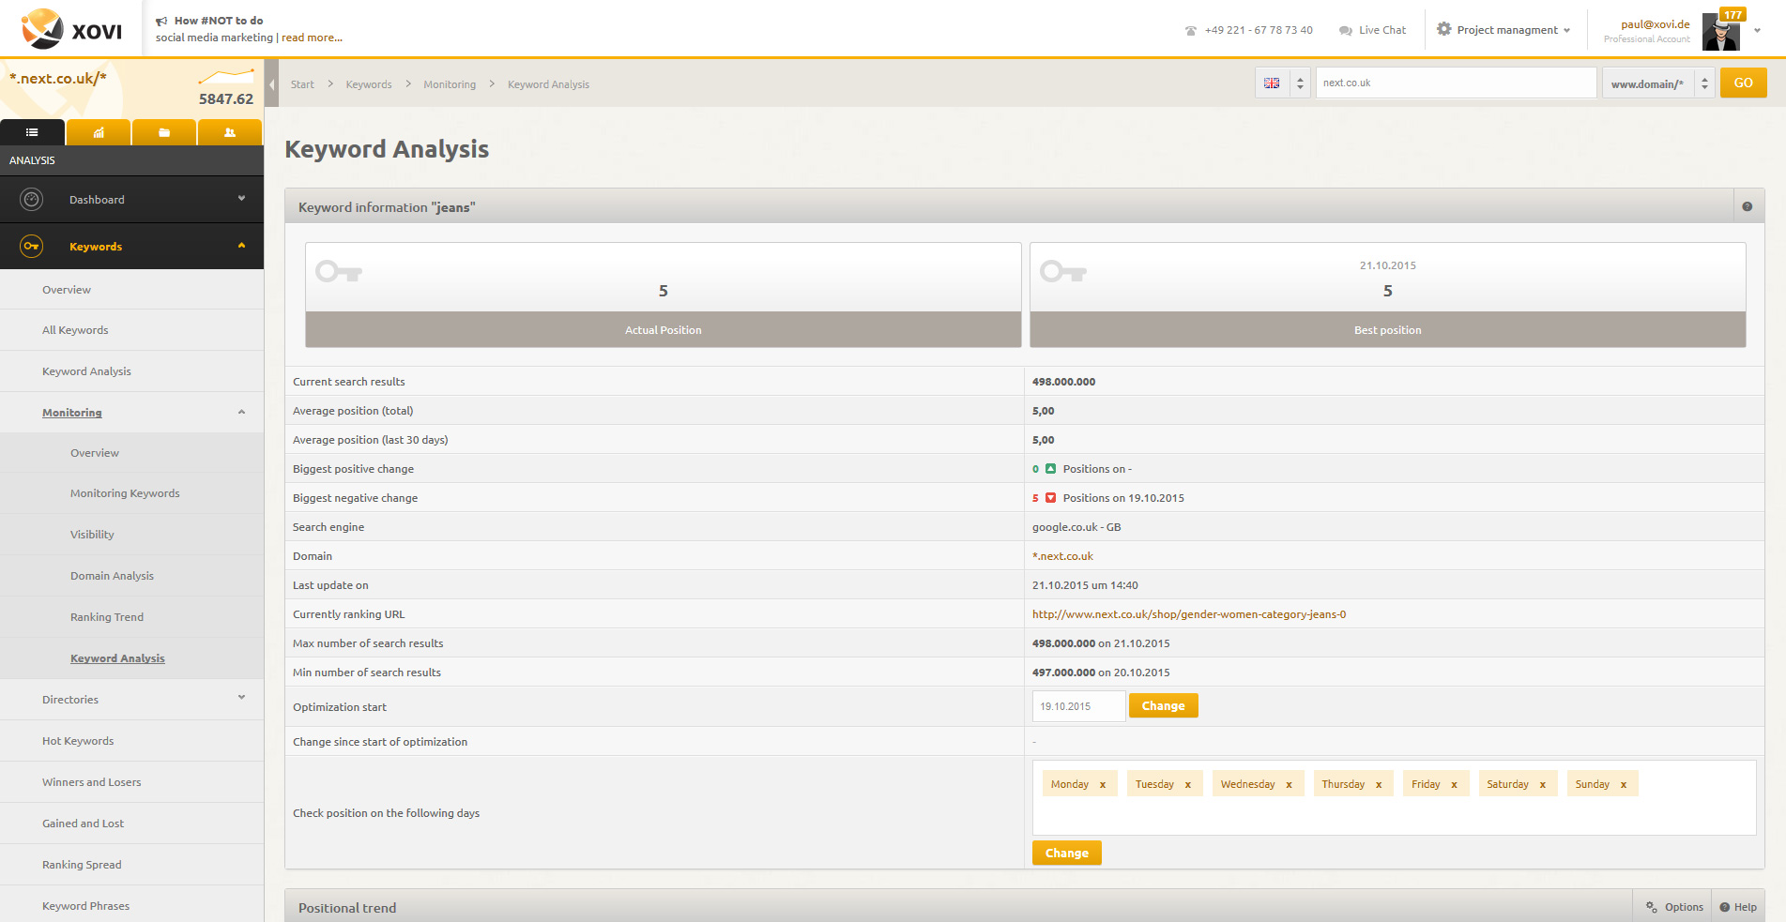Remove Monday from check days
The image size is (1786, 922).
1103,784
